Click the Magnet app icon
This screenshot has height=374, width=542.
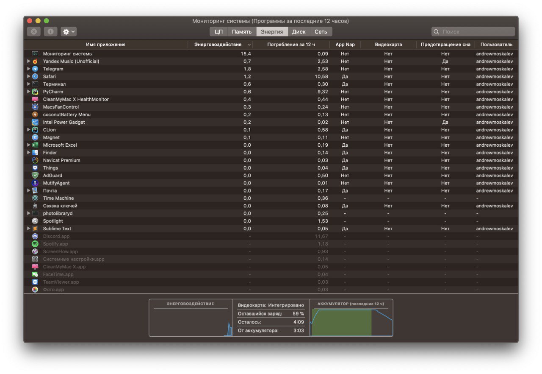(35, 137)
